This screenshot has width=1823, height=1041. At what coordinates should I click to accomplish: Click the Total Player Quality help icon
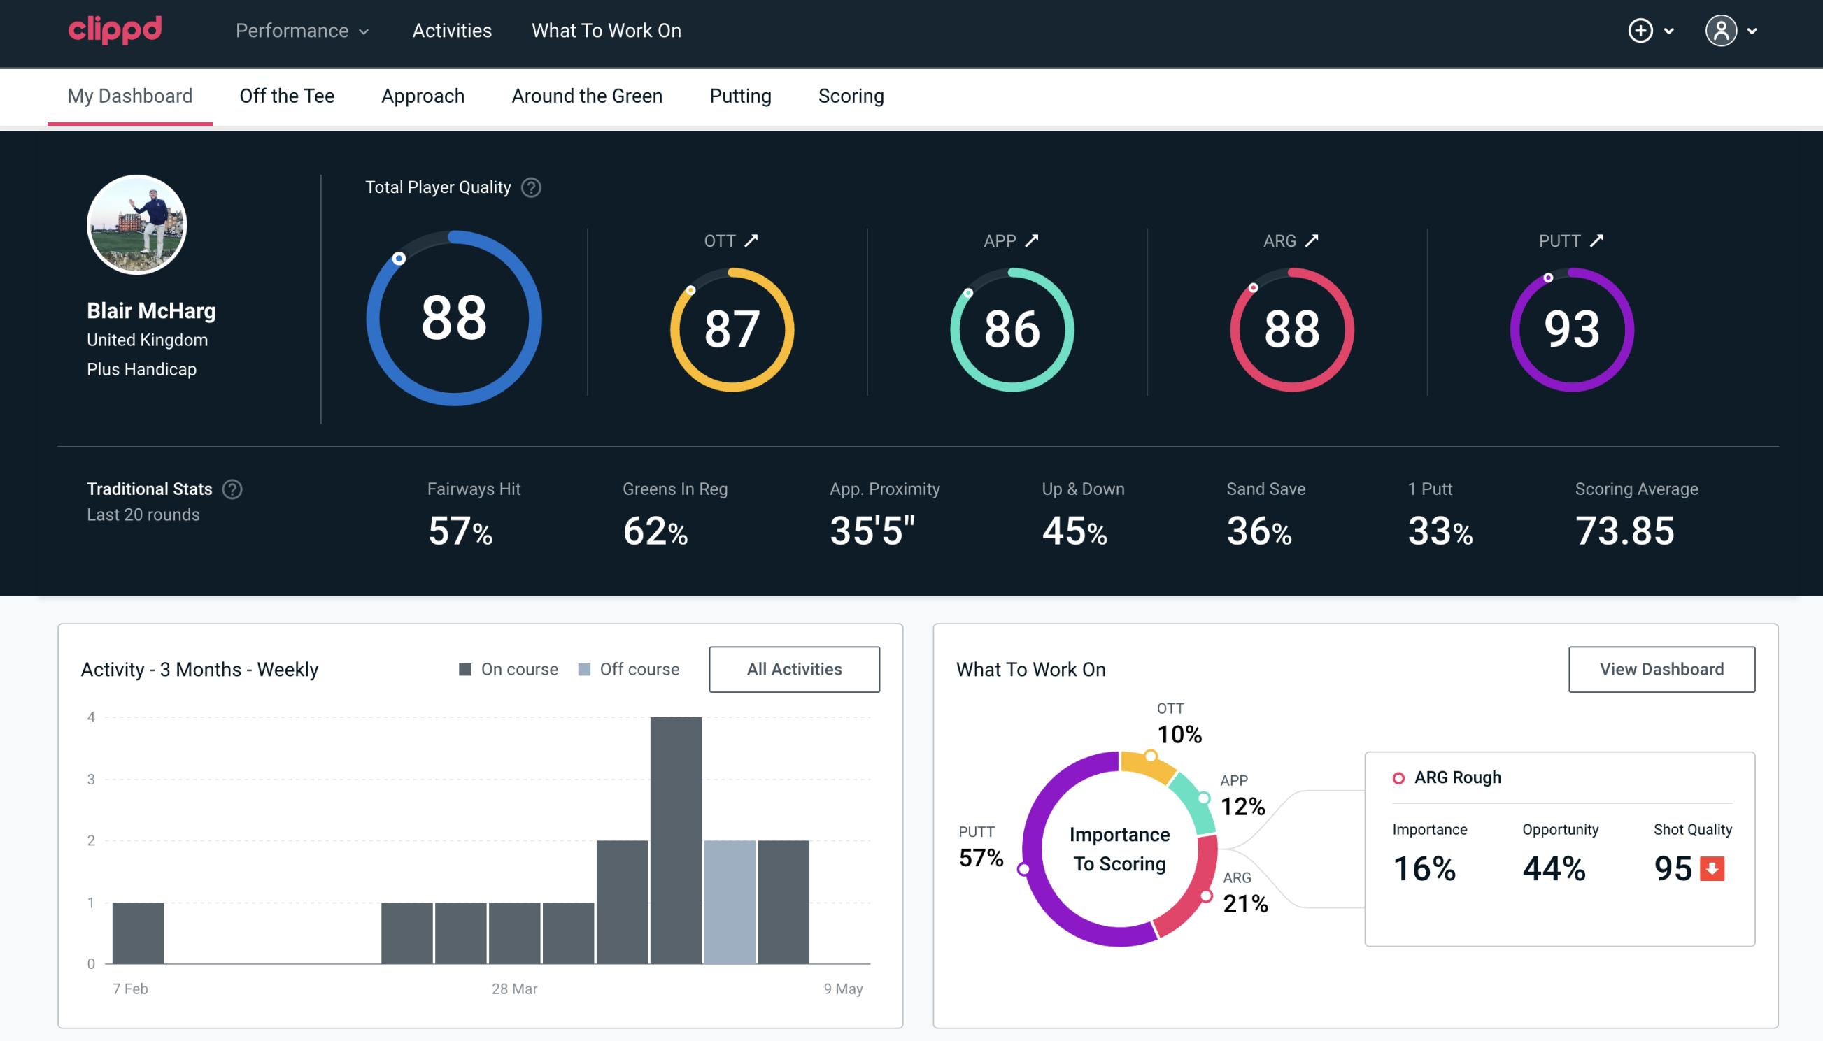click(x=530, y=187)
